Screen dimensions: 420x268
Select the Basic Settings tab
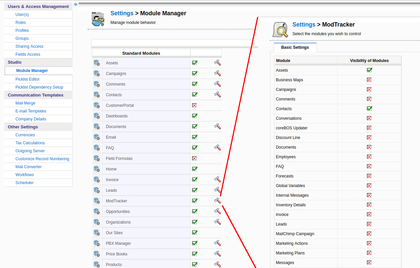pos(295,47)
